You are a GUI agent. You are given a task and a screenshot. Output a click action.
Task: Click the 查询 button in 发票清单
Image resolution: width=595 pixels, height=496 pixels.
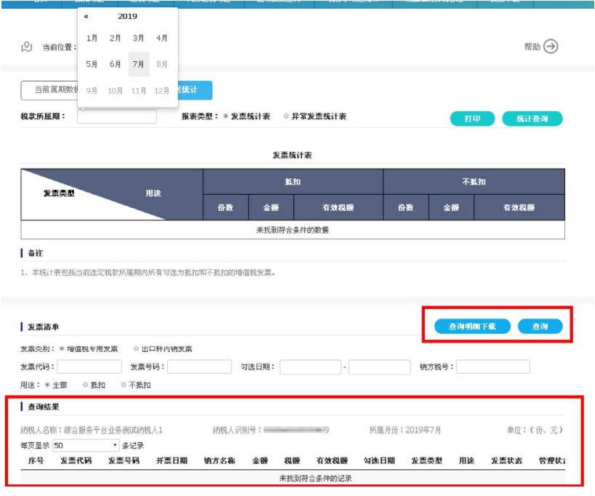click(540, 327)
